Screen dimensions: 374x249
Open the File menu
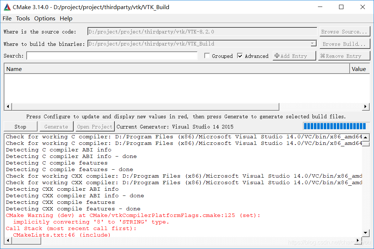tap(7, 18)
